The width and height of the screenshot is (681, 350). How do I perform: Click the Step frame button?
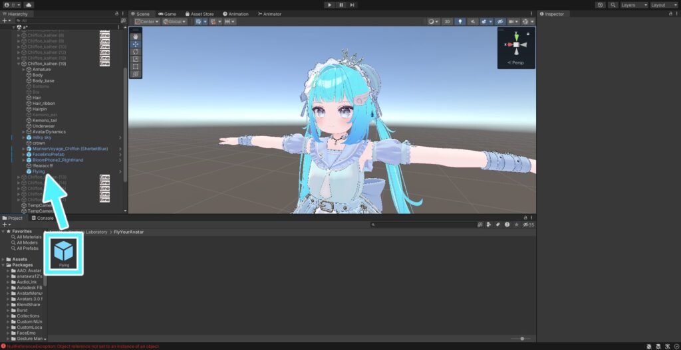pyautogui.click(x=352, y=5)
